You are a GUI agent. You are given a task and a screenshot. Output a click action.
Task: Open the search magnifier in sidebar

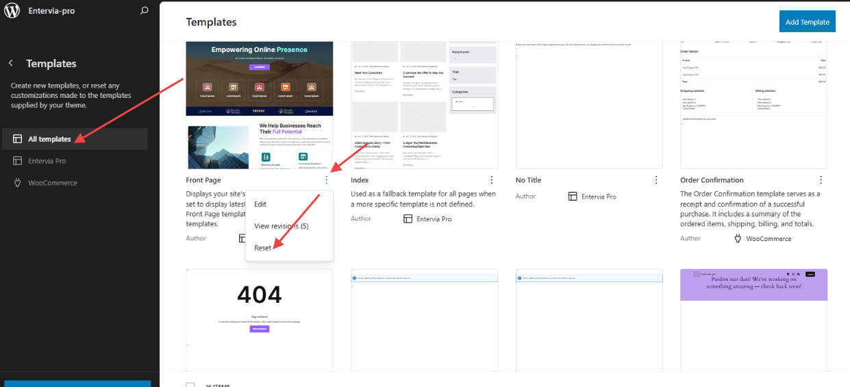(144, 11)
